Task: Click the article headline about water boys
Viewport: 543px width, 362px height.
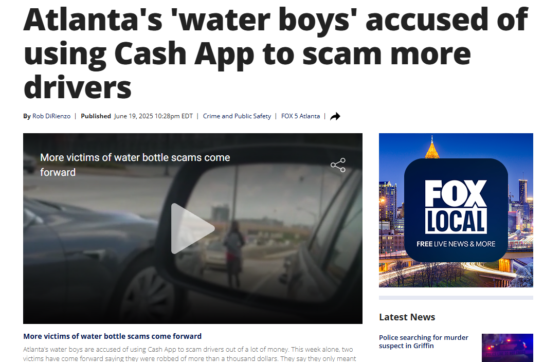Action: (x=276, y=53)
